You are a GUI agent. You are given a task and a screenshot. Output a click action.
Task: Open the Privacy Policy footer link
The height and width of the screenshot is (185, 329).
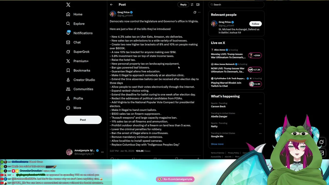tap(233, 153)
